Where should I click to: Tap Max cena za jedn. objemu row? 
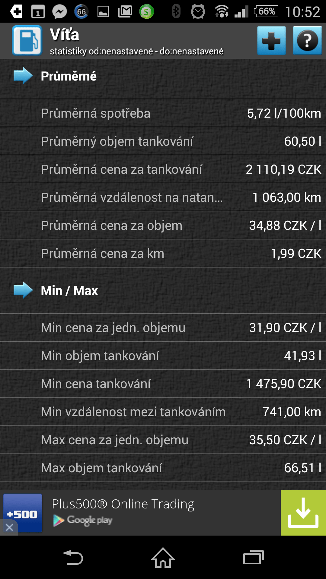163,440
